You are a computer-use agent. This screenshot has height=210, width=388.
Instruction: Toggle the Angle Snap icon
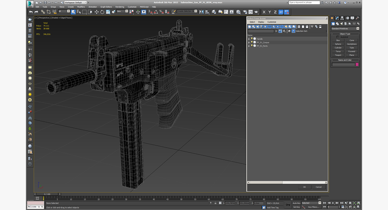coord(156,12)
